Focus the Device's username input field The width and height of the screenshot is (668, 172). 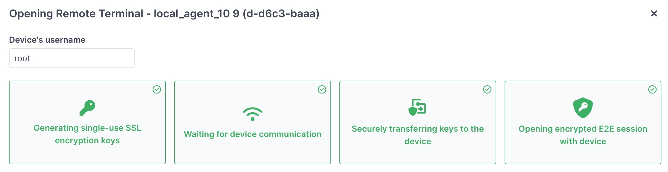click(x=72, y=58)
